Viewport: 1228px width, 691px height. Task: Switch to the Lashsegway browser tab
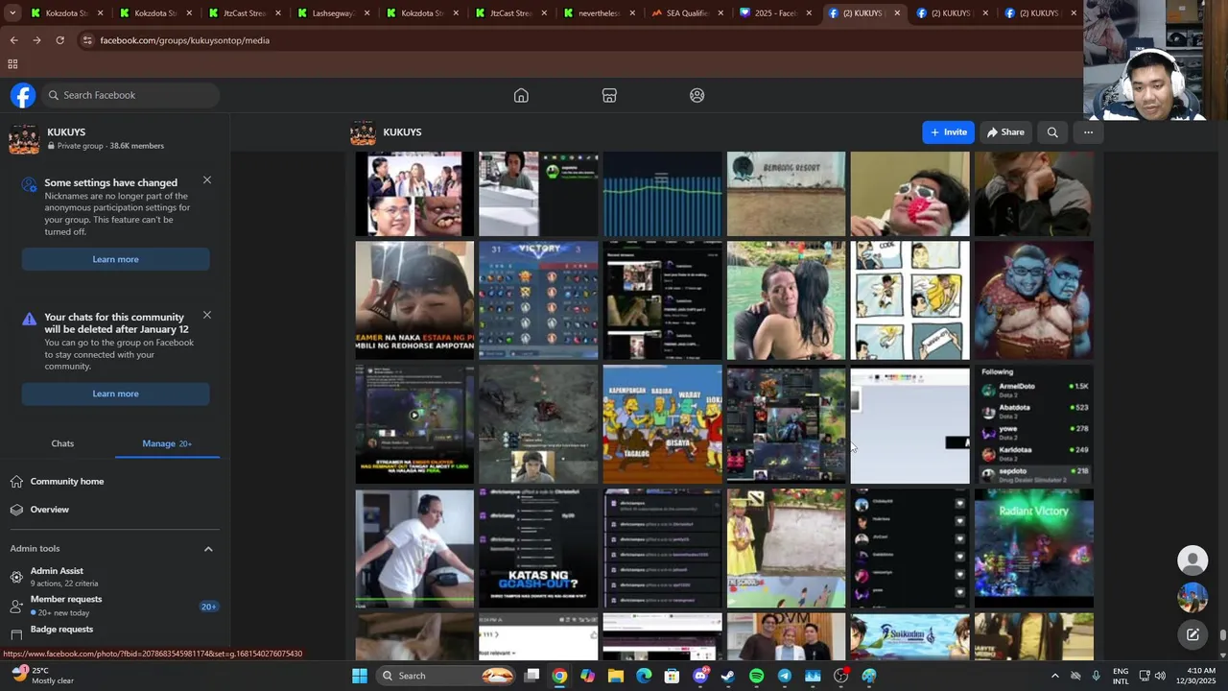[333, 13]
